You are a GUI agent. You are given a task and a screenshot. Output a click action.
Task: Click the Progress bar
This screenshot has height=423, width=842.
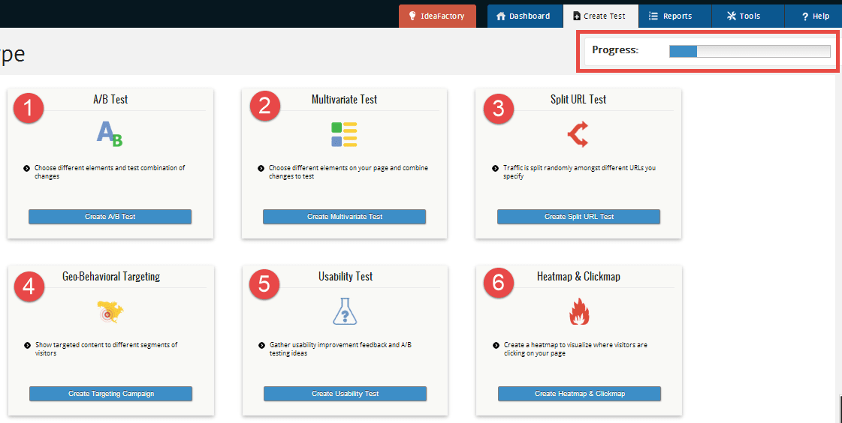pos(750,52)
